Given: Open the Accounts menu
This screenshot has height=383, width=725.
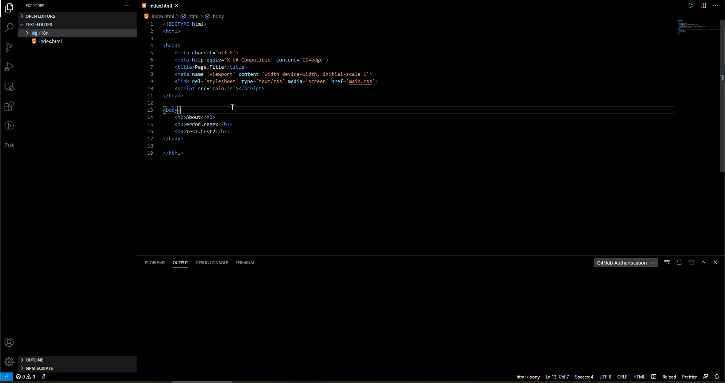Looking at the screenshot, I should click(9, 342).
